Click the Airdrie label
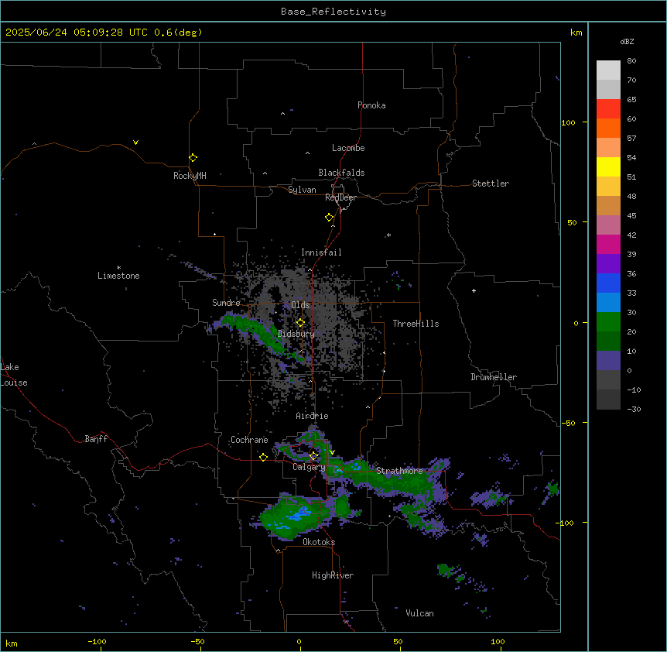 click(x=312, y=416)
